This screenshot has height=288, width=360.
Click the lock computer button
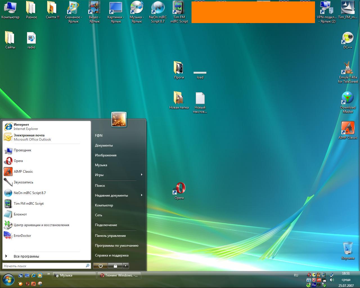pyautogui.click(x=115, y=265)
